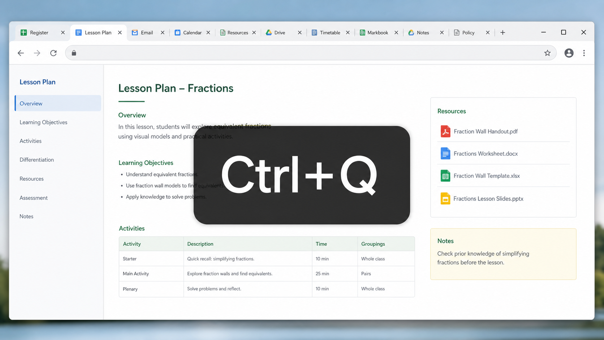Go to Learning Objectives in the sidebar
The image size is (604, 340).
coord(43,122)
